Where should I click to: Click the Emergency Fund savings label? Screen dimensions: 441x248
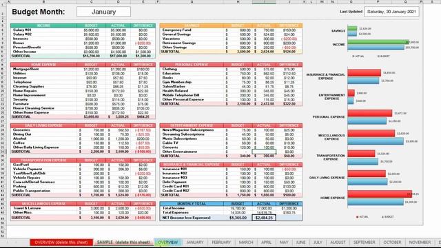click(176, 30)
